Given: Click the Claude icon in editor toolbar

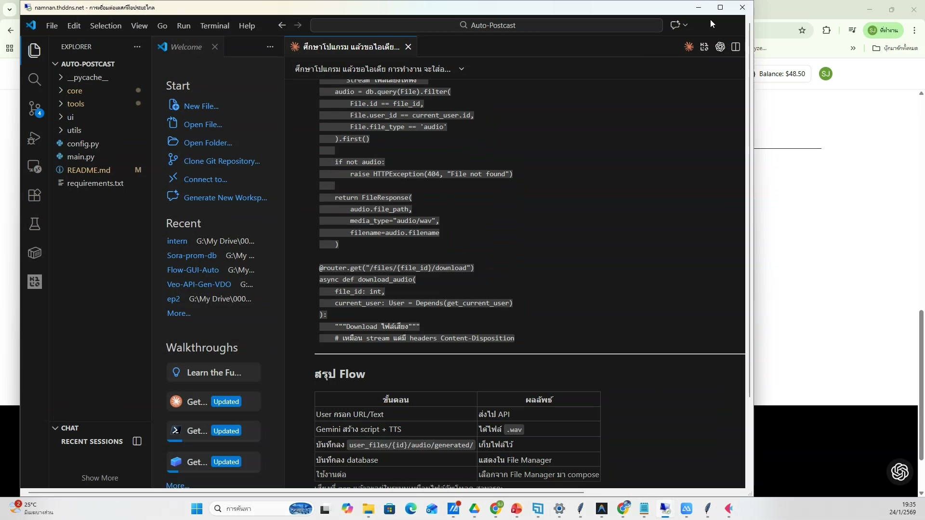Looking at the screenshot, I should [x=689, y=47].
